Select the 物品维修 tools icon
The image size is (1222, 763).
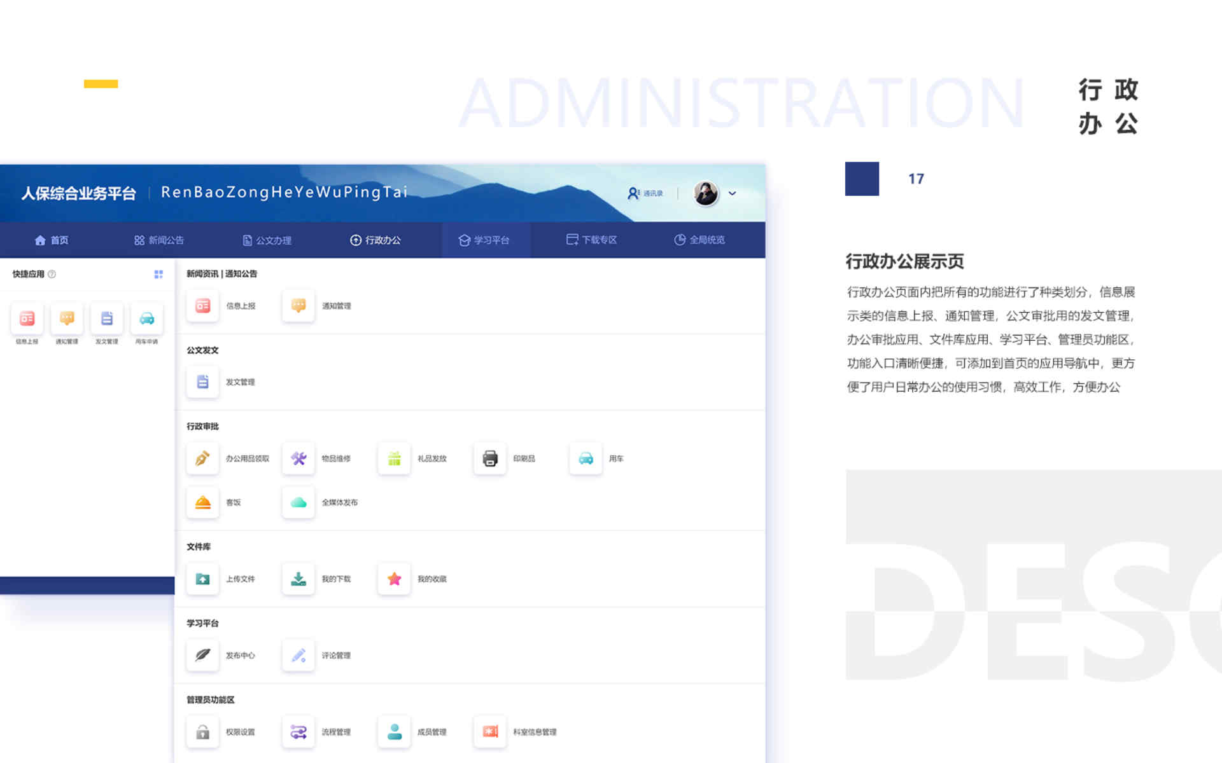298,458
